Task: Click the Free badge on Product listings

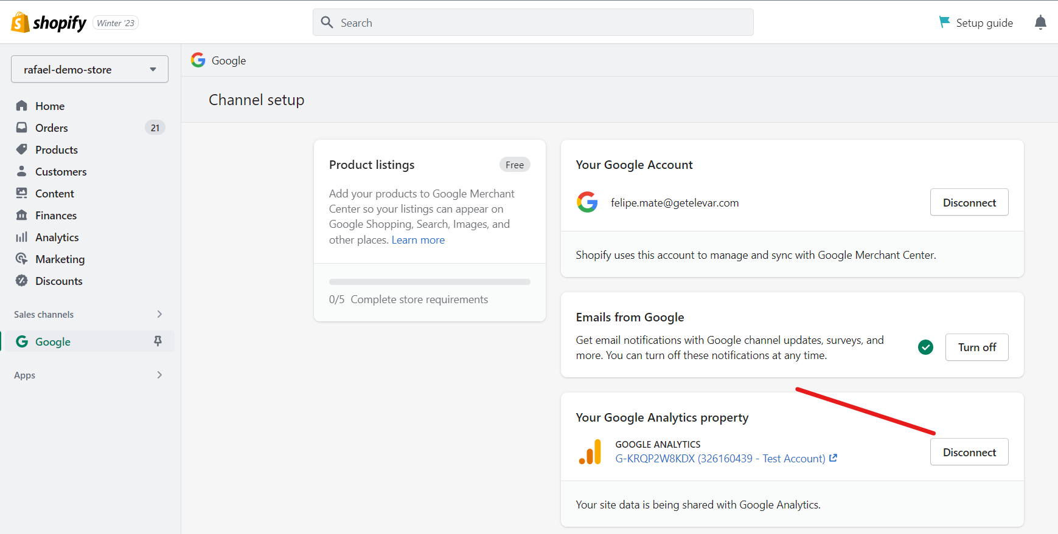Action: [x=515, y=165]
